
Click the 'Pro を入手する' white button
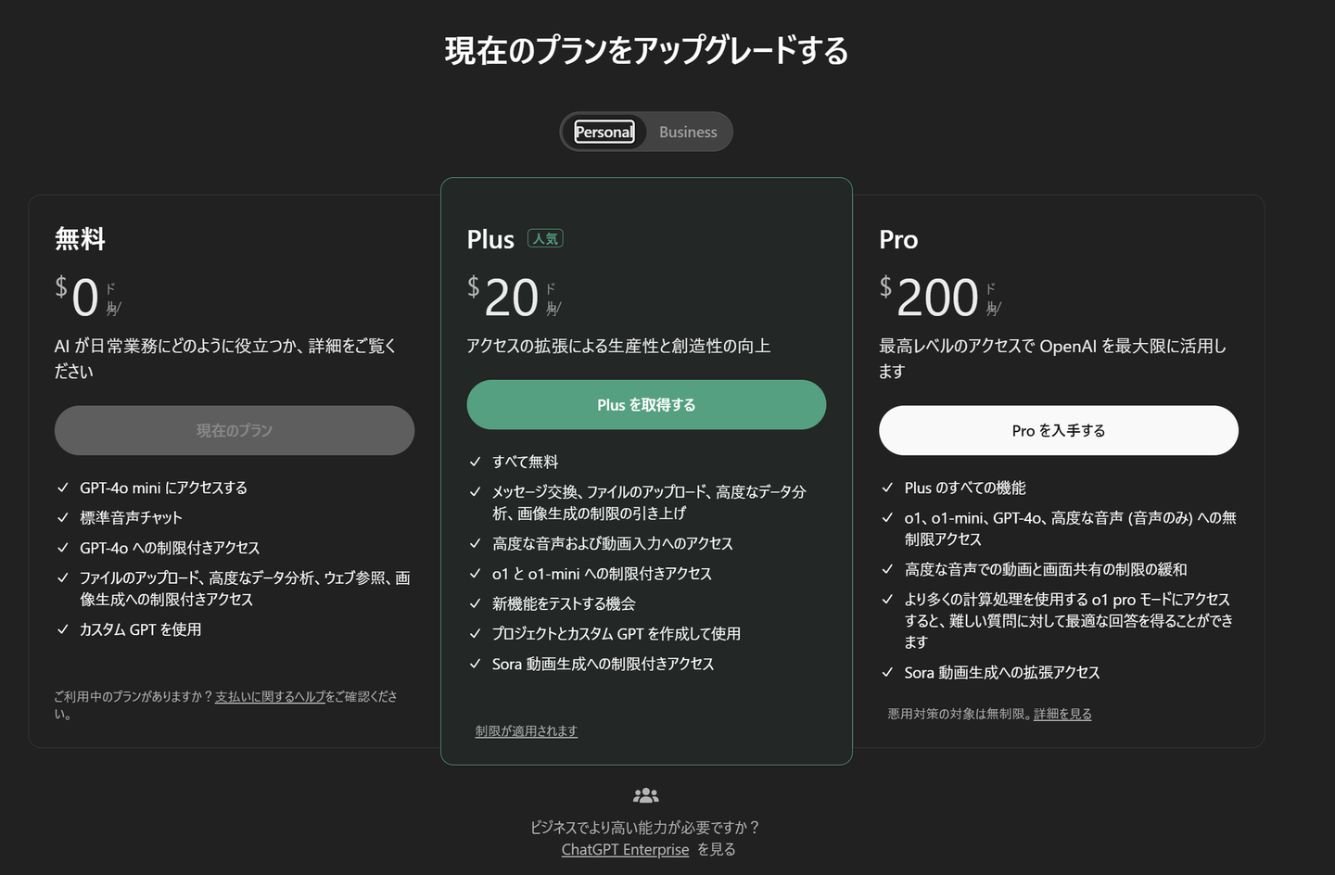pyautogui.click(x=1059, y=430)
